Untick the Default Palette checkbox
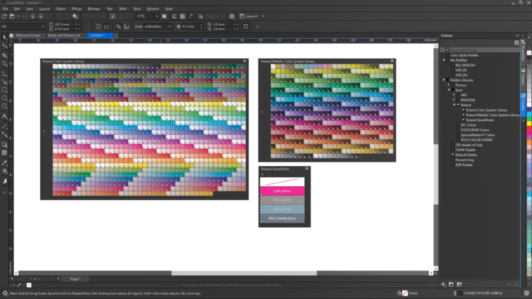This screenshot has height=299, width=532. tap(452, 154)
